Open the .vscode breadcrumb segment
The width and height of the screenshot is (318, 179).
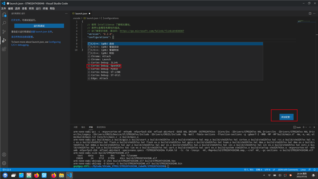tap(77, 18)
